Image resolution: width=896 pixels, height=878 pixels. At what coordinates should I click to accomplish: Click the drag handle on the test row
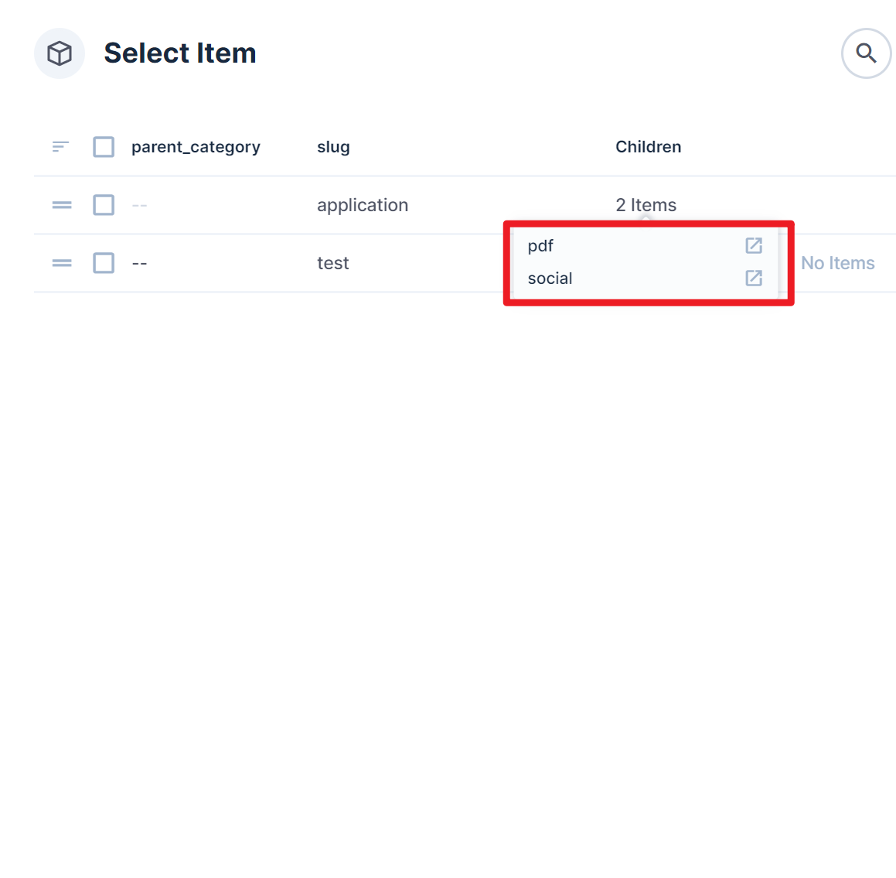coord(60,262)
